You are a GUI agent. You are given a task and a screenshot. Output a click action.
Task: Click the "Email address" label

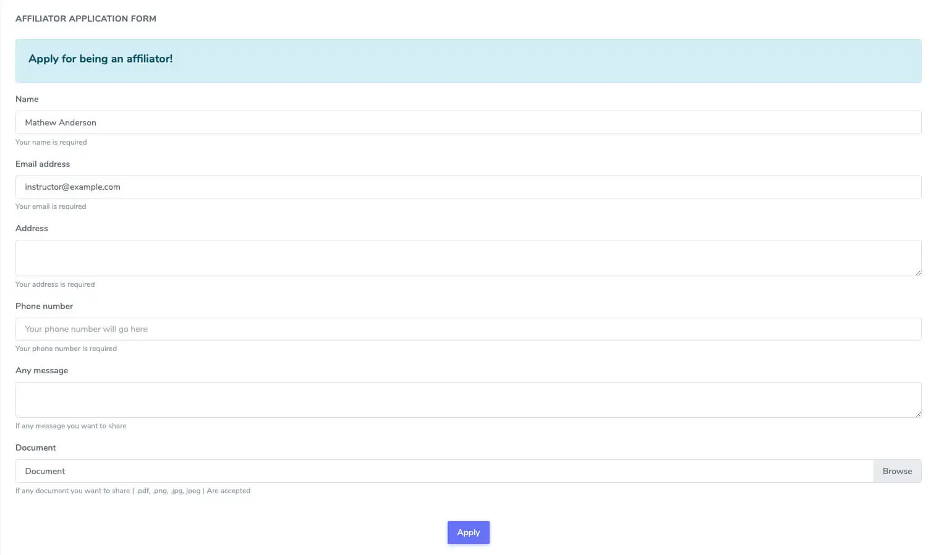[43, 164]
